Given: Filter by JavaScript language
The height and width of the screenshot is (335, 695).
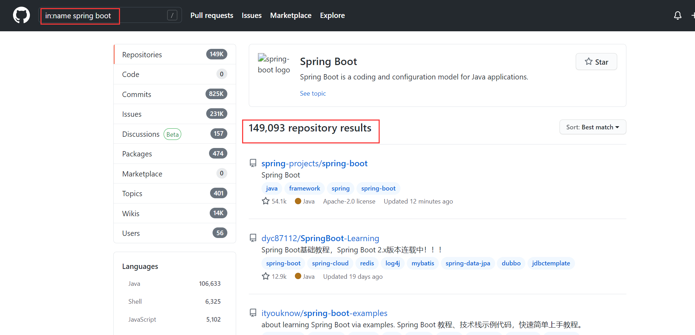Looking at the screenshot, I should tap(175, 320).
